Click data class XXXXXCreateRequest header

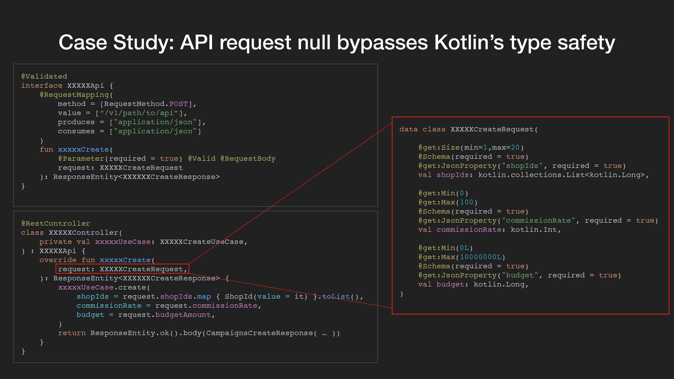click(x=468, y=129)
